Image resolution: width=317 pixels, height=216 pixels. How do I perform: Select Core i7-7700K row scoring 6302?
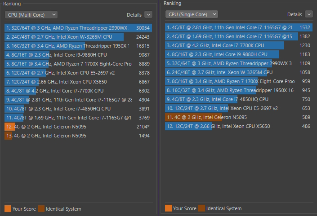[x=78, y=91]
